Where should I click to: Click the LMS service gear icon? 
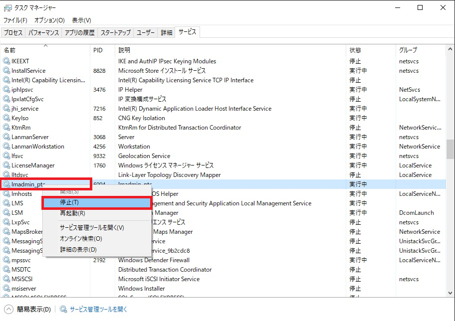6,203
